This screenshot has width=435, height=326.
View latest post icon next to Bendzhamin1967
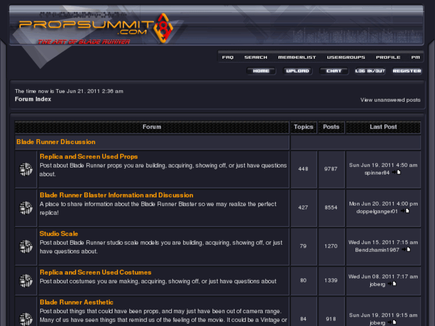[x=406, y=249]
